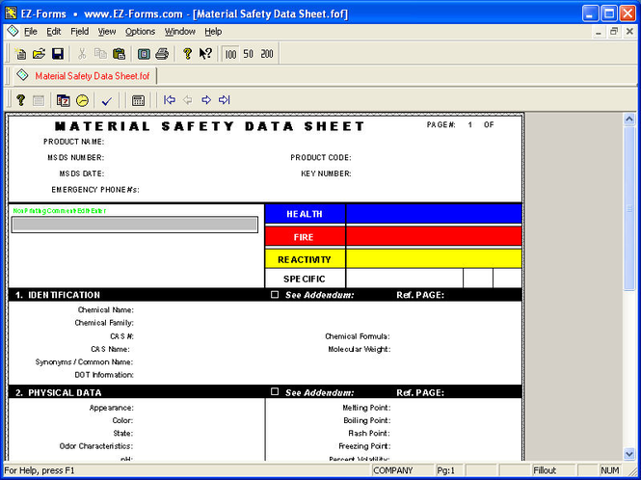
Task: Go to the next page arrow icon
Action: 206,100
